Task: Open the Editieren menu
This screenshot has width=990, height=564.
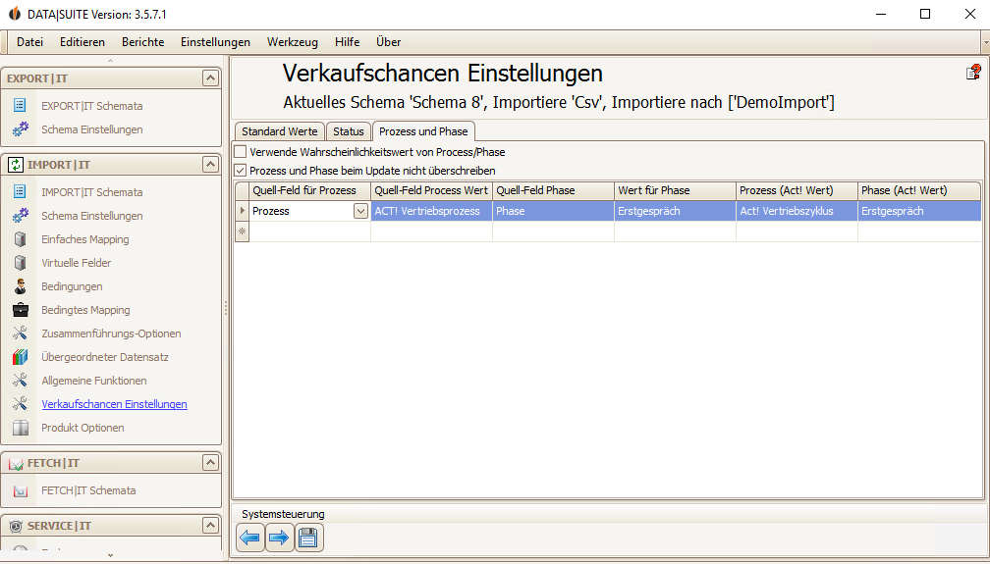Action: pyautogui.click(x=82, y=42)
